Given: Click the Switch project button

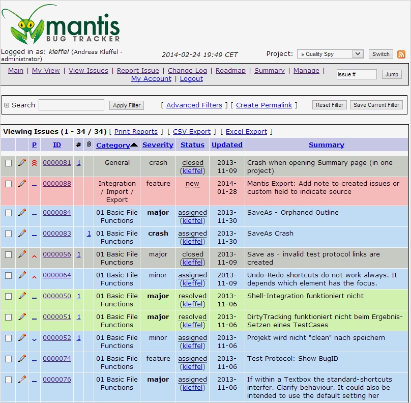Looking at the screenshot, I should 381,54.
